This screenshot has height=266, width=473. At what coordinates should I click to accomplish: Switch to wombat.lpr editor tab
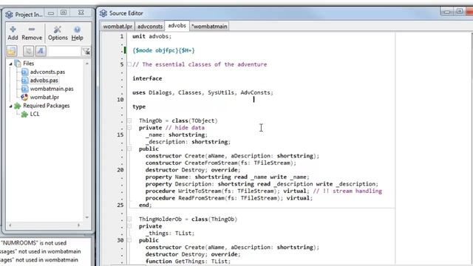(118, 27)
